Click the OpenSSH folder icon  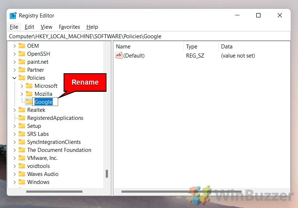22,54
